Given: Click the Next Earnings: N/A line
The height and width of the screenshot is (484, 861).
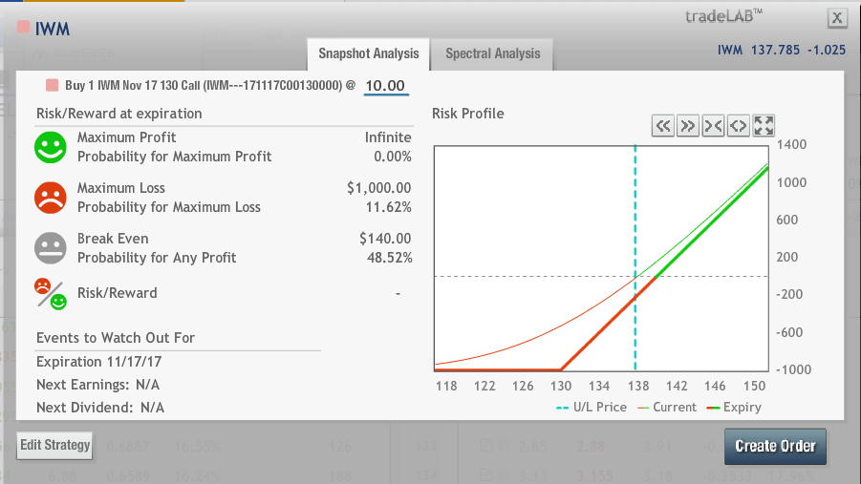Looking at the screenshot, I should click(97, 385).
